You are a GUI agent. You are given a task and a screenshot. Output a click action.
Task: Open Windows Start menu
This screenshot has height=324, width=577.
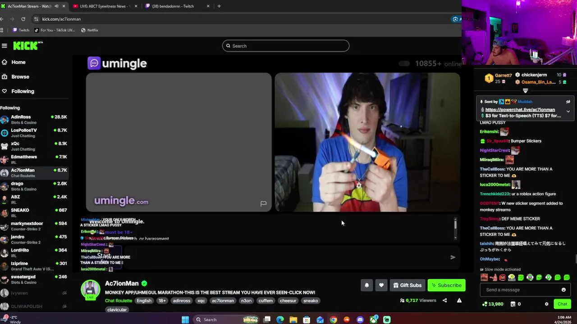click(x=185, y=319)
